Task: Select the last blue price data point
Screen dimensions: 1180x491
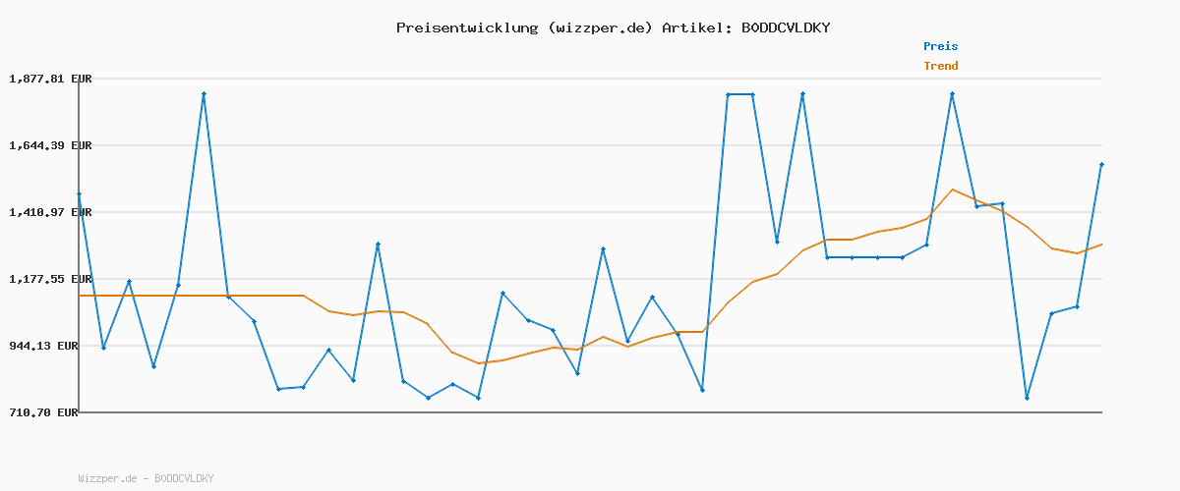Action: [1101, 165]
